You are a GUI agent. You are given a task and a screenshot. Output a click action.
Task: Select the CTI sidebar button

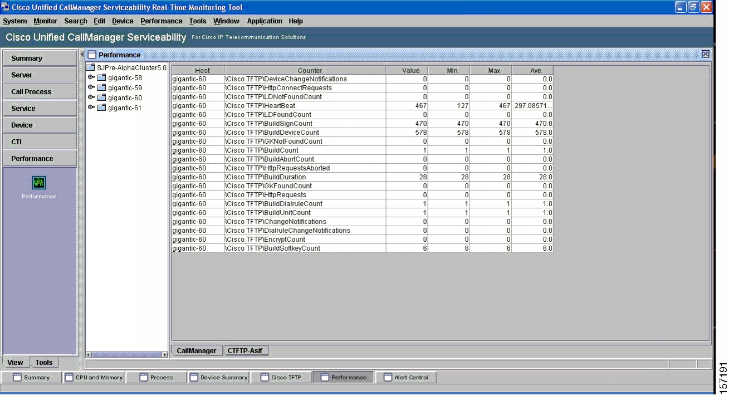pyautogui.click(x=40, y=141)
